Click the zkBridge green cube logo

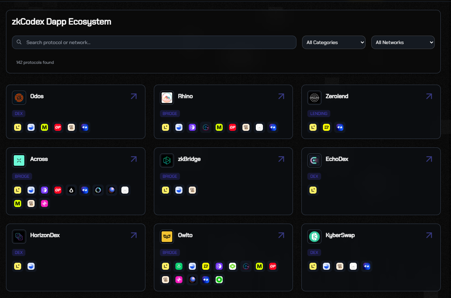167,160
